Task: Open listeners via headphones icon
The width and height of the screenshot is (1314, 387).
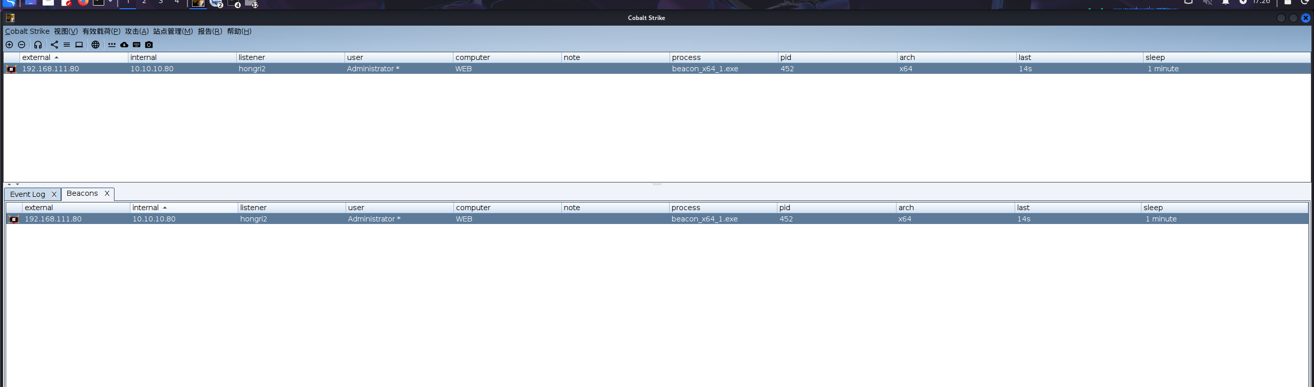Action: click(38, 45)
